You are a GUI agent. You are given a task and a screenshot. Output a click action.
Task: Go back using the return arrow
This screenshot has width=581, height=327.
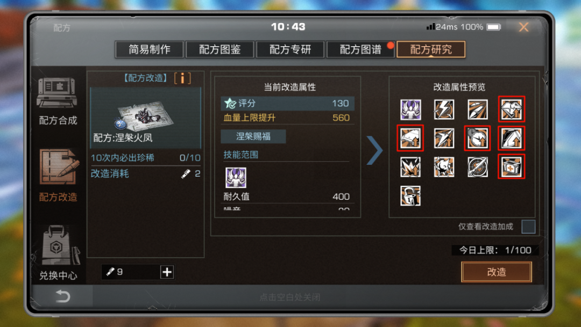(62, 296)
